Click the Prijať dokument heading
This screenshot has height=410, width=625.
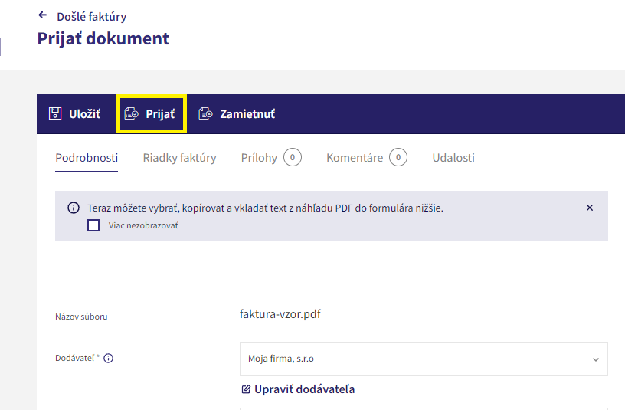click(103, 38)
